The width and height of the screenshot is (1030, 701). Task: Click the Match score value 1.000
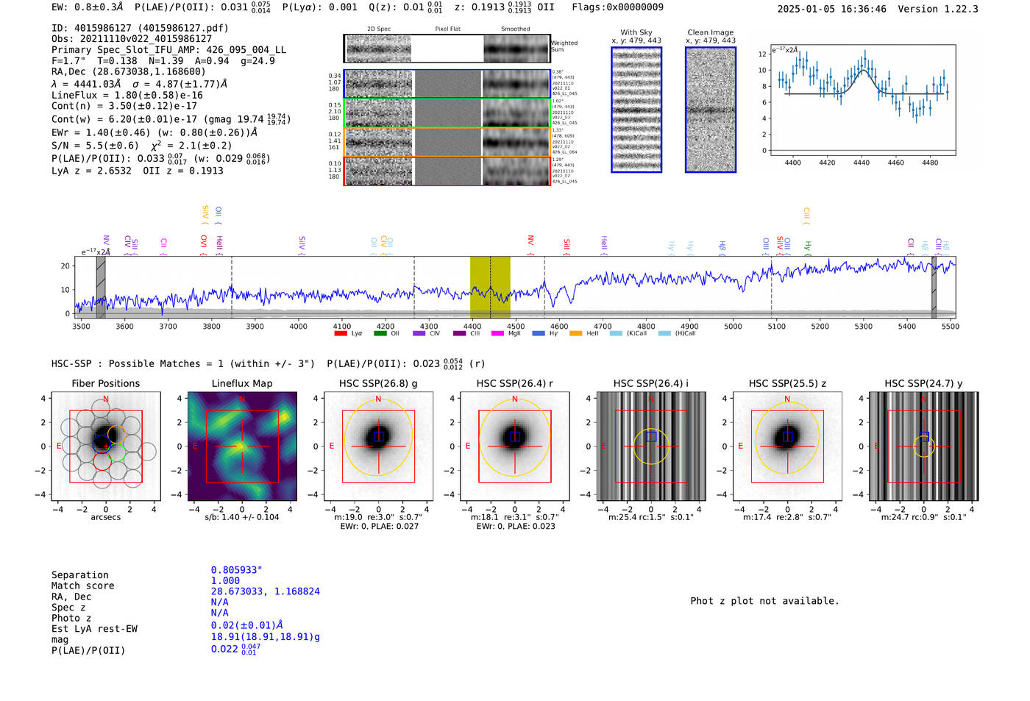point(225,580)
